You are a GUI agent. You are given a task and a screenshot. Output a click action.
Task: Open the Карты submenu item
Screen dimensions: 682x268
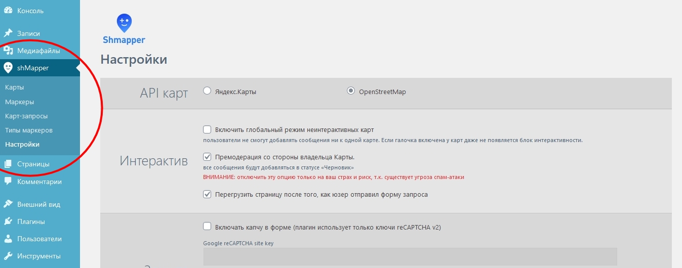pos(15,87)
